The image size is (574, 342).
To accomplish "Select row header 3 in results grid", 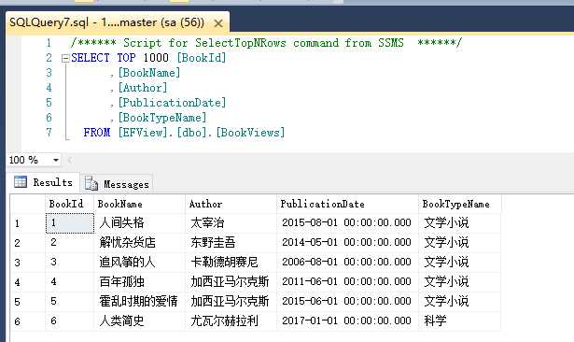I will pos(28,263).
